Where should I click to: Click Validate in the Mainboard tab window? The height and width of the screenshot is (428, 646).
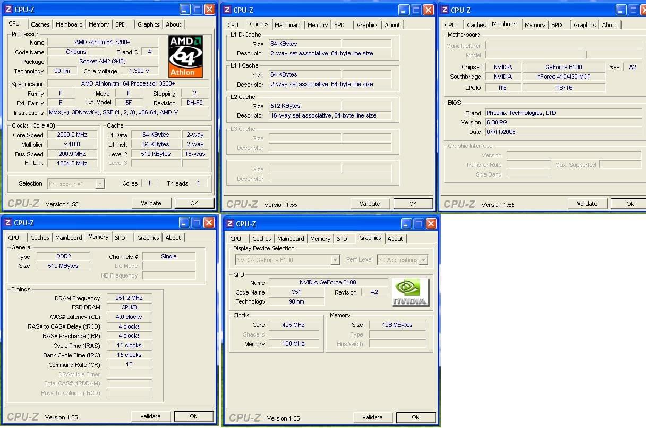pos(587,204)
